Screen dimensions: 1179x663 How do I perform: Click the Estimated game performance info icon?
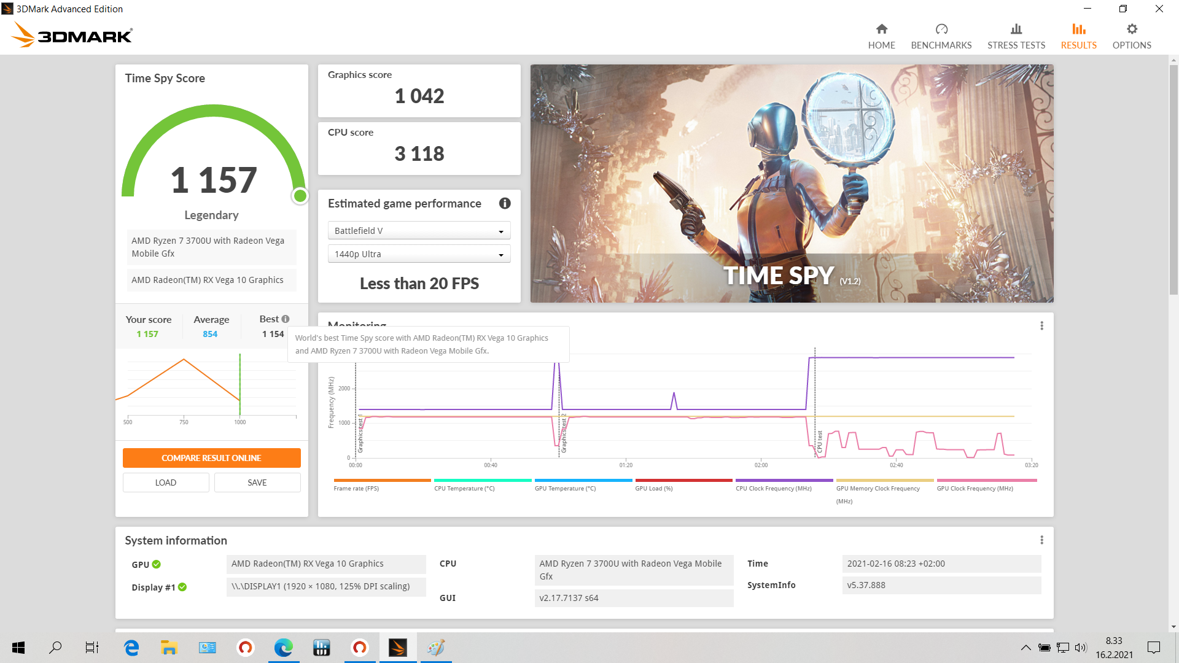tap(505, 203)
